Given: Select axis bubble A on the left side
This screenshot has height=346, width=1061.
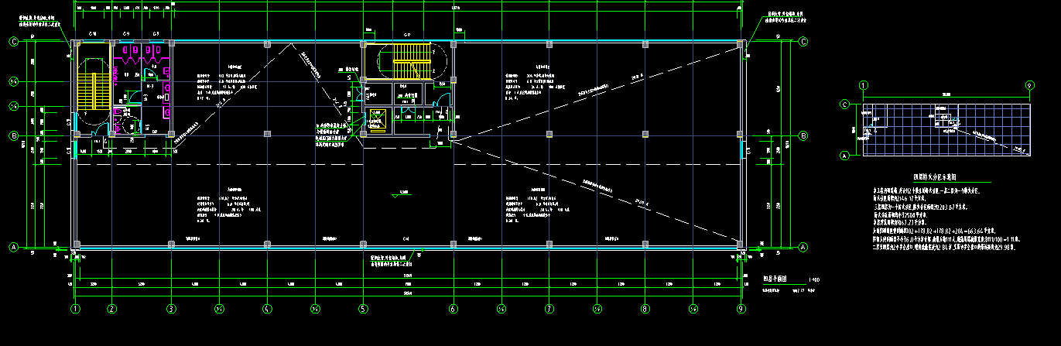Looking at the screenshot, I should click(13, 248).
